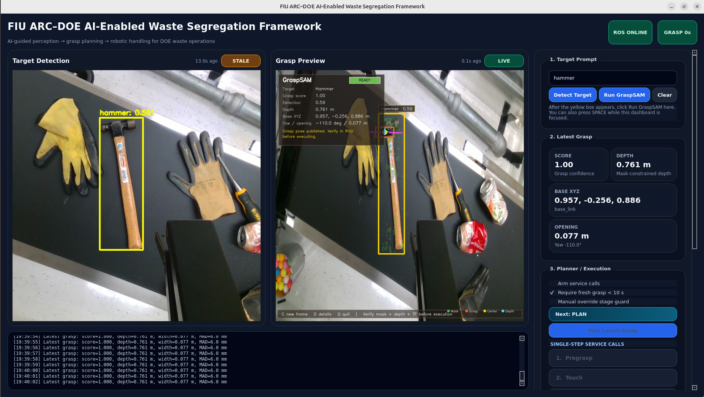Click the "3. Planner / Execution" heading
Image resolution: width=704 pixels, height=397 pixels.
(x=580, y=268)
